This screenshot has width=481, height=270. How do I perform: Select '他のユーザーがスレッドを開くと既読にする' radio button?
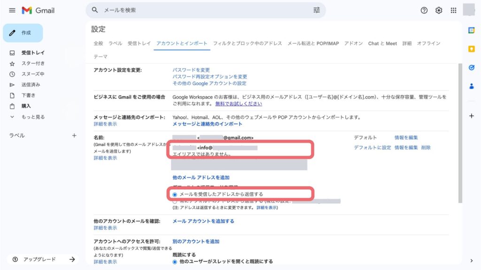tap(175, 262)
